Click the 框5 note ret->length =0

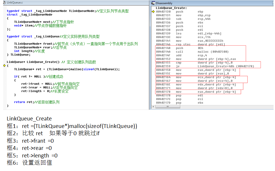click(32, 155)
